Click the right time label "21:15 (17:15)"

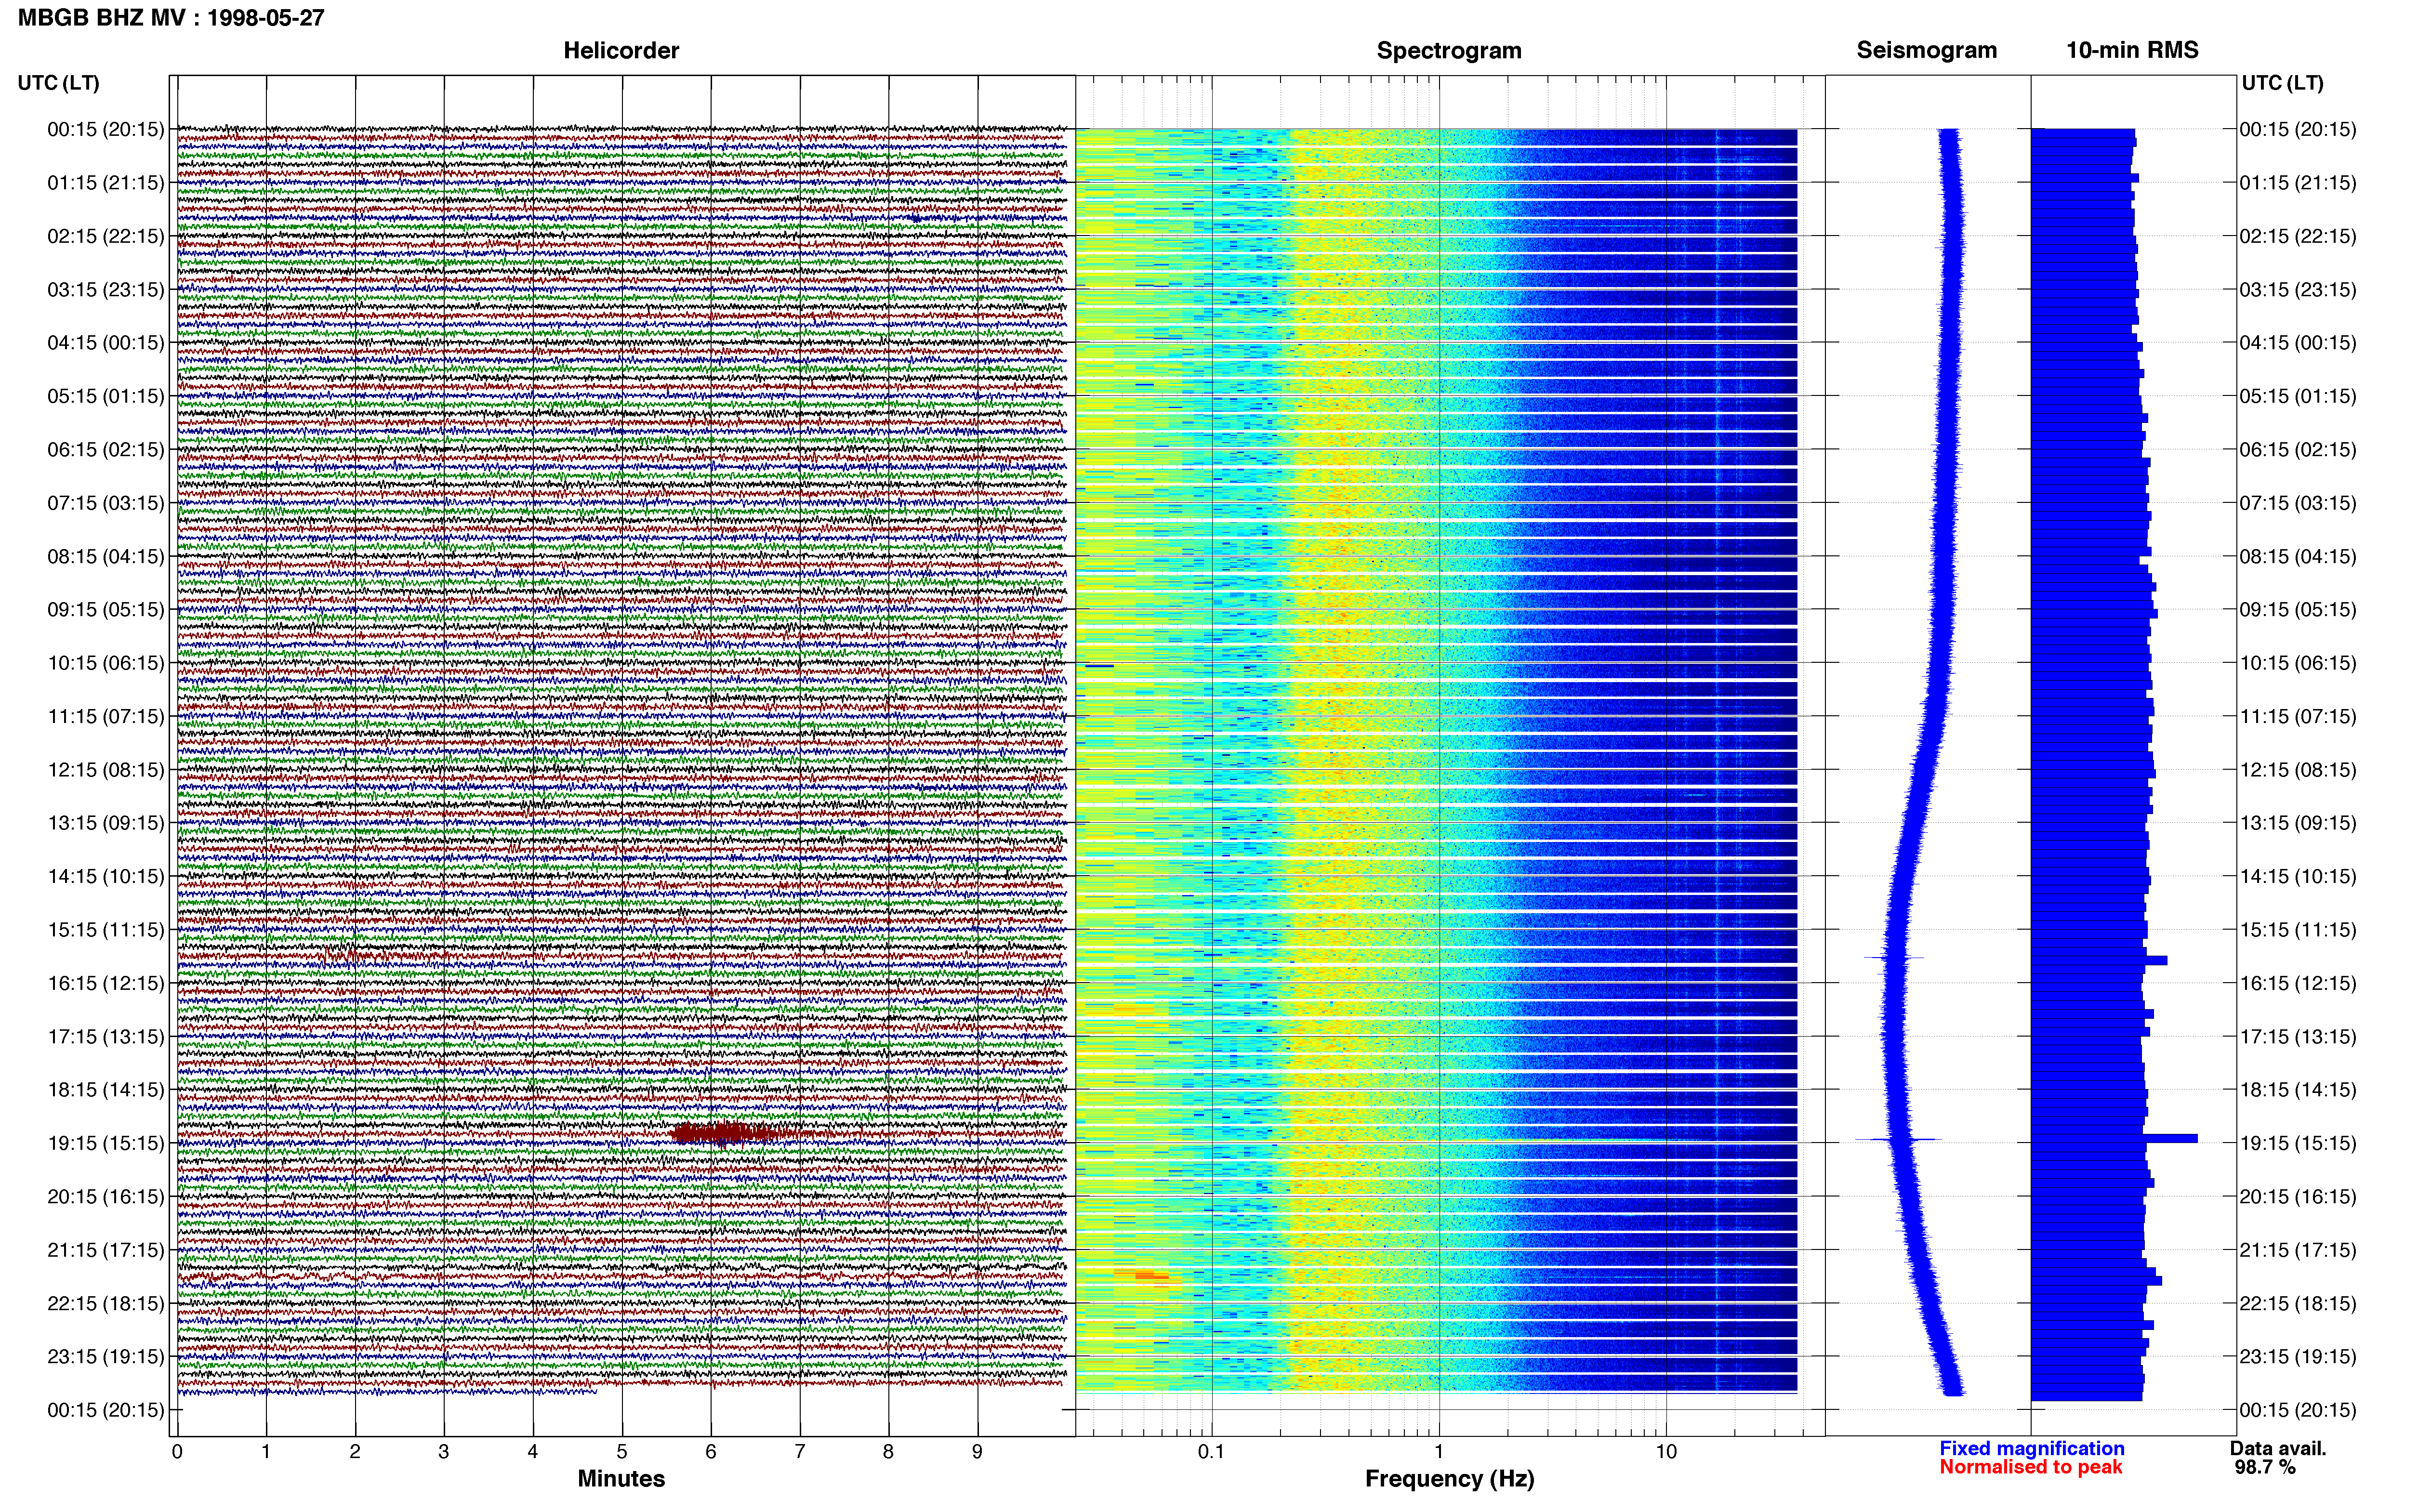coord(2298,1250)
